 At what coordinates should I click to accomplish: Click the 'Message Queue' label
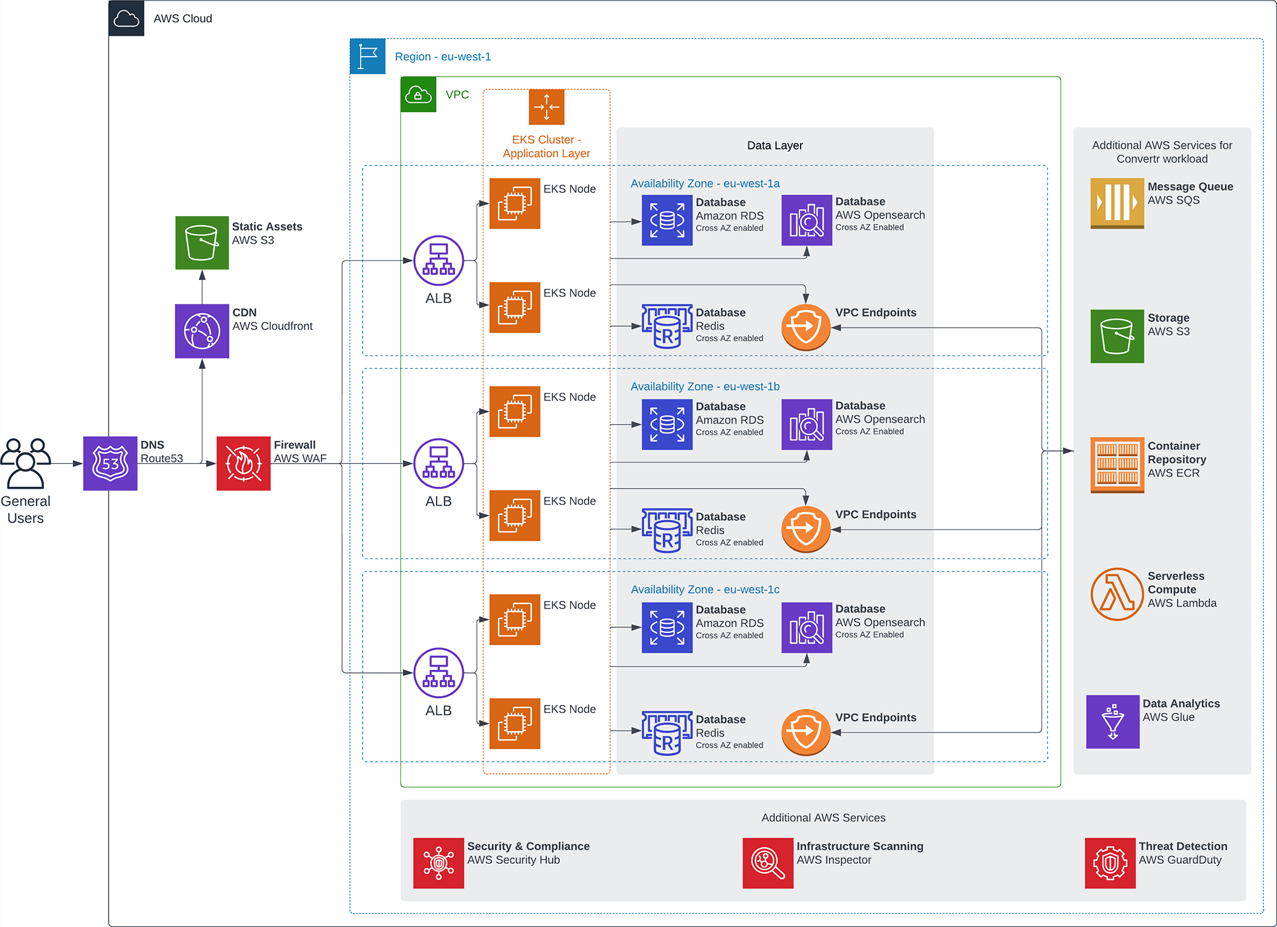[1191, 187]
